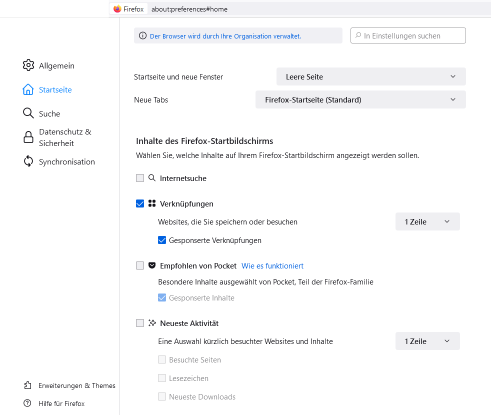Image resolution: width=491 pixels, height=415 pixels.
Task: Click the Startseite house icon
Action: pyautogui.click(x=28, y=89)
